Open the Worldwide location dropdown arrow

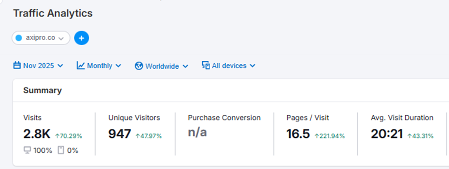pos(185,66)
